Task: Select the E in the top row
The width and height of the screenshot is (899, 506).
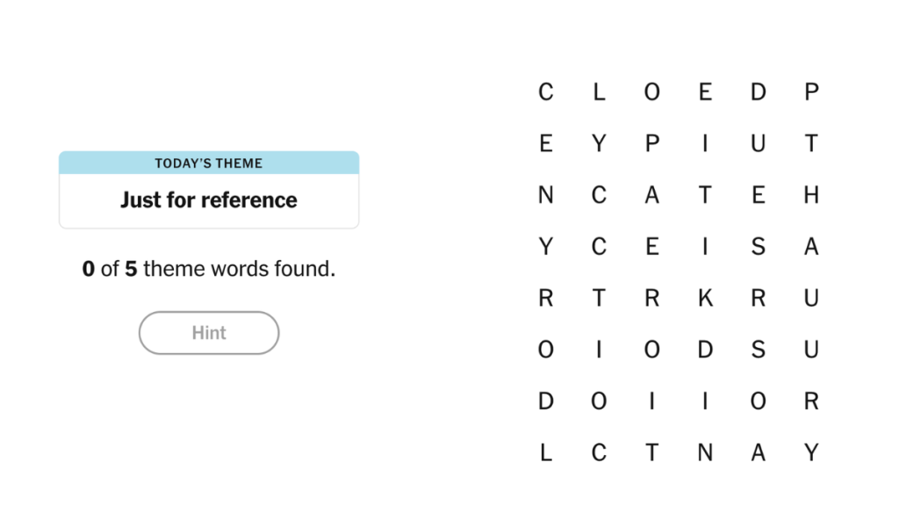Action: point(705,91)
